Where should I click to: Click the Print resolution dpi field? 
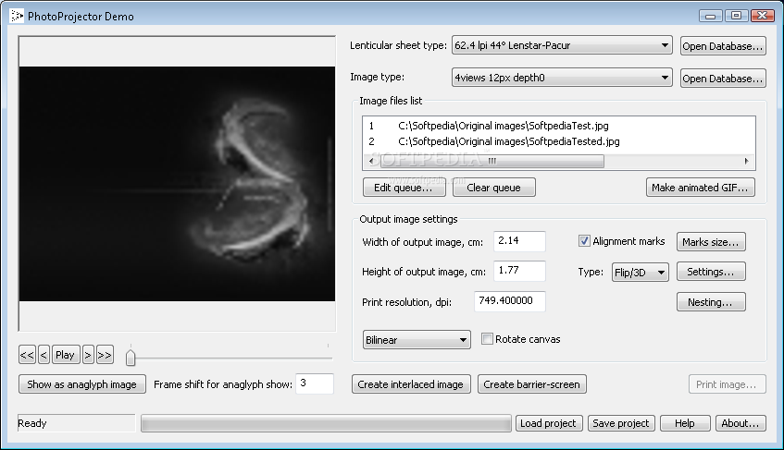509,301
